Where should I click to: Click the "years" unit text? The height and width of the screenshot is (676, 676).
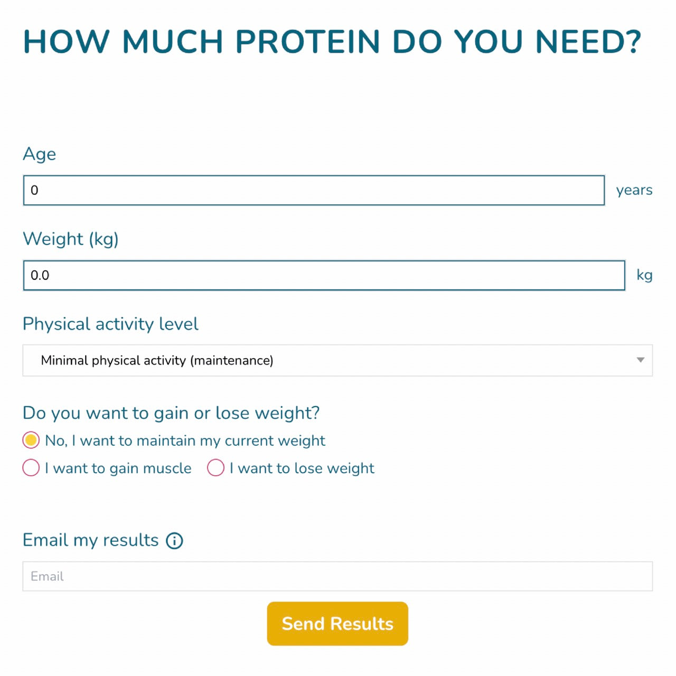pyautogui.click(x=634, y=190)
